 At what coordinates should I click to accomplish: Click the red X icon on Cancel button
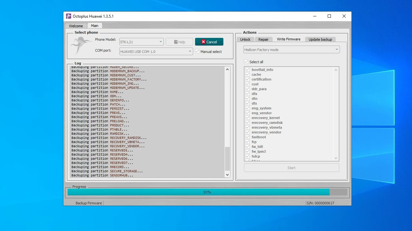tap(203, 42)
